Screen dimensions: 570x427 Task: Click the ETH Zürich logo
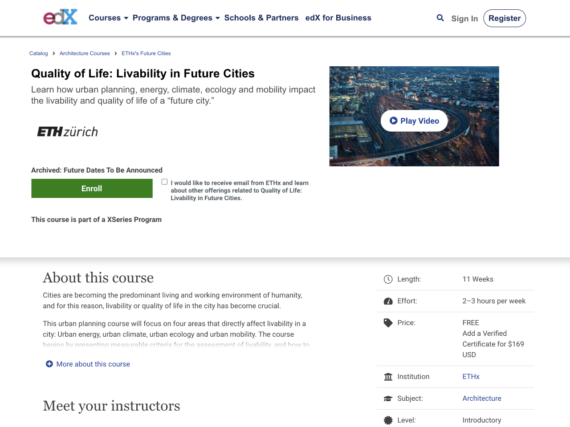(x=67, y=131)
